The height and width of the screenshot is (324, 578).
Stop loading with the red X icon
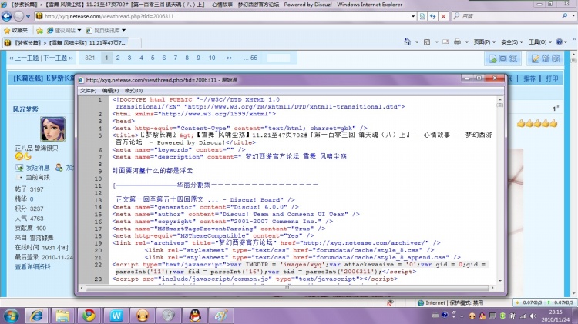443,16
